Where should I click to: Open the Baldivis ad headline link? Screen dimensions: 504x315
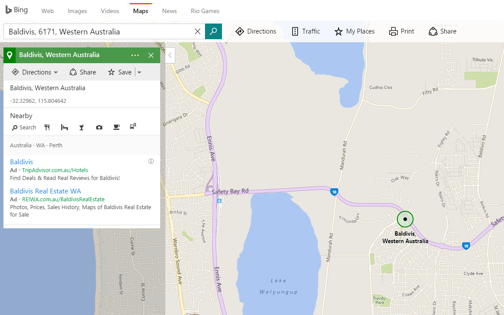(x=21, y=162)
